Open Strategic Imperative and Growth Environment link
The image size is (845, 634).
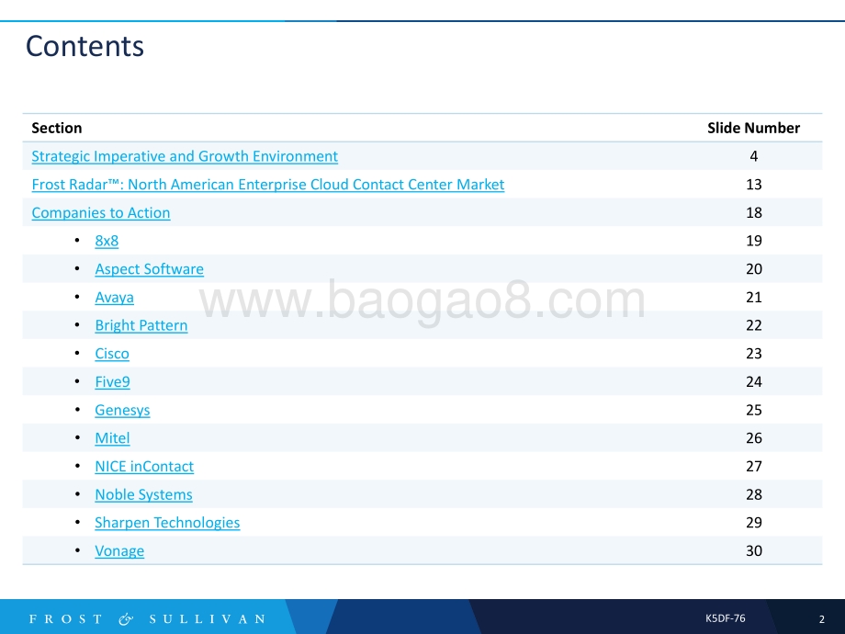point(185,156)
